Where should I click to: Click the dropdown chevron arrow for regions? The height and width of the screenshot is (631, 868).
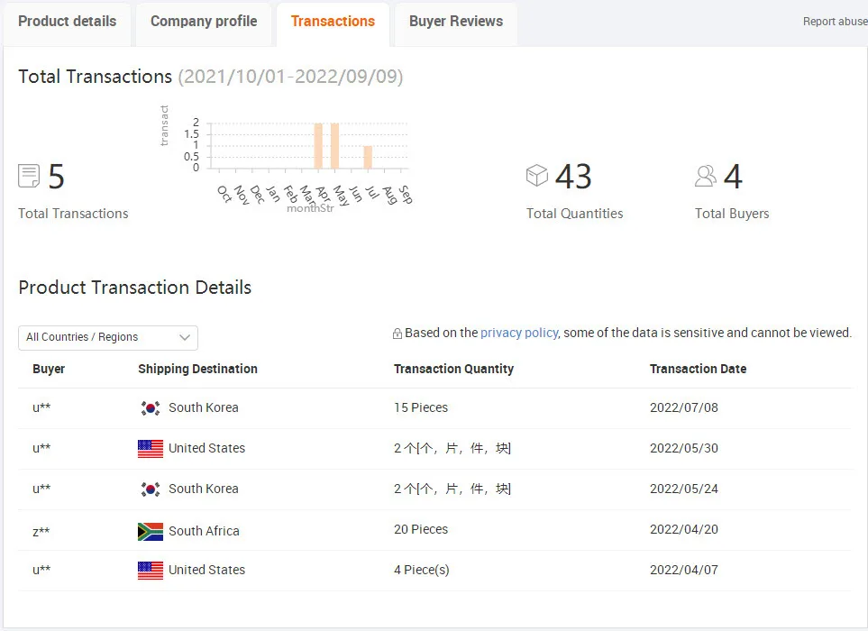pos(185,337)
